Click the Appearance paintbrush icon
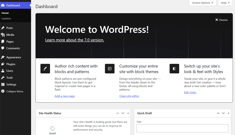 click(3, 57)
